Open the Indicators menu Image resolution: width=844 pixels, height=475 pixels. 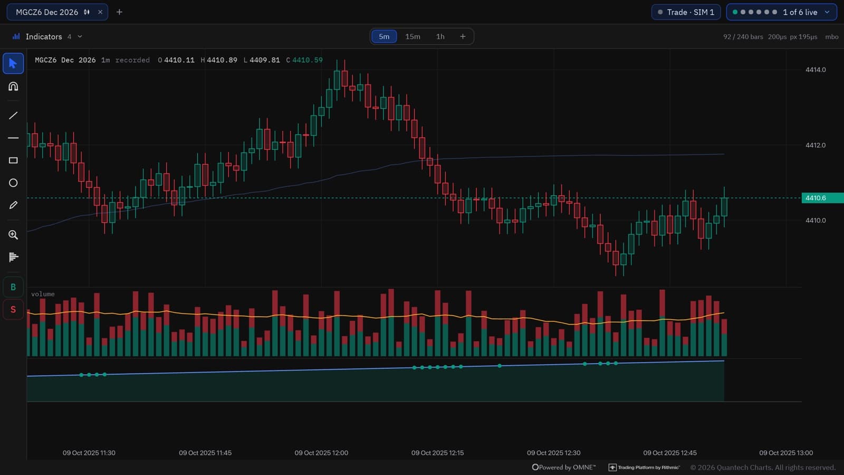pyautogui.click(x=47, y=36)
